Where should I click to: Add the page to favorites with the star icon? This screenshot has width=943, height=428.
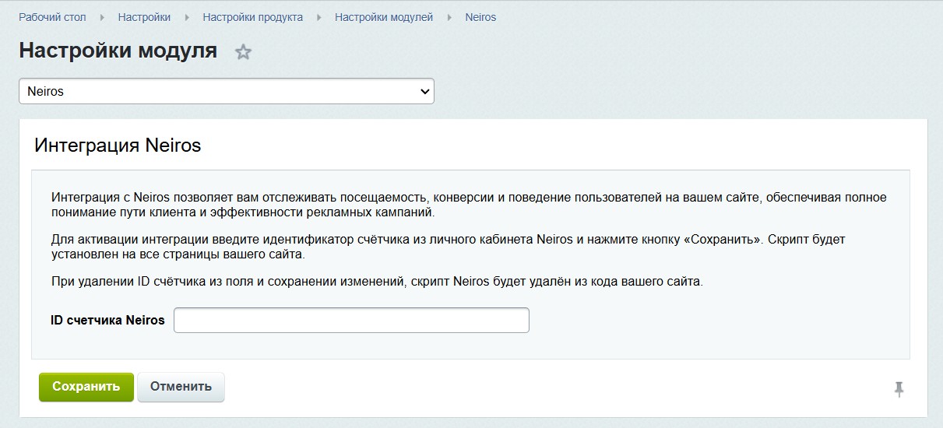pyautogui.click(x=244, y=53)
